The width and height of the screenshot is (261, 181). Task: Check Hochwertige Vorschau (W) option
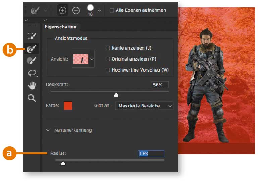(108, 70)
